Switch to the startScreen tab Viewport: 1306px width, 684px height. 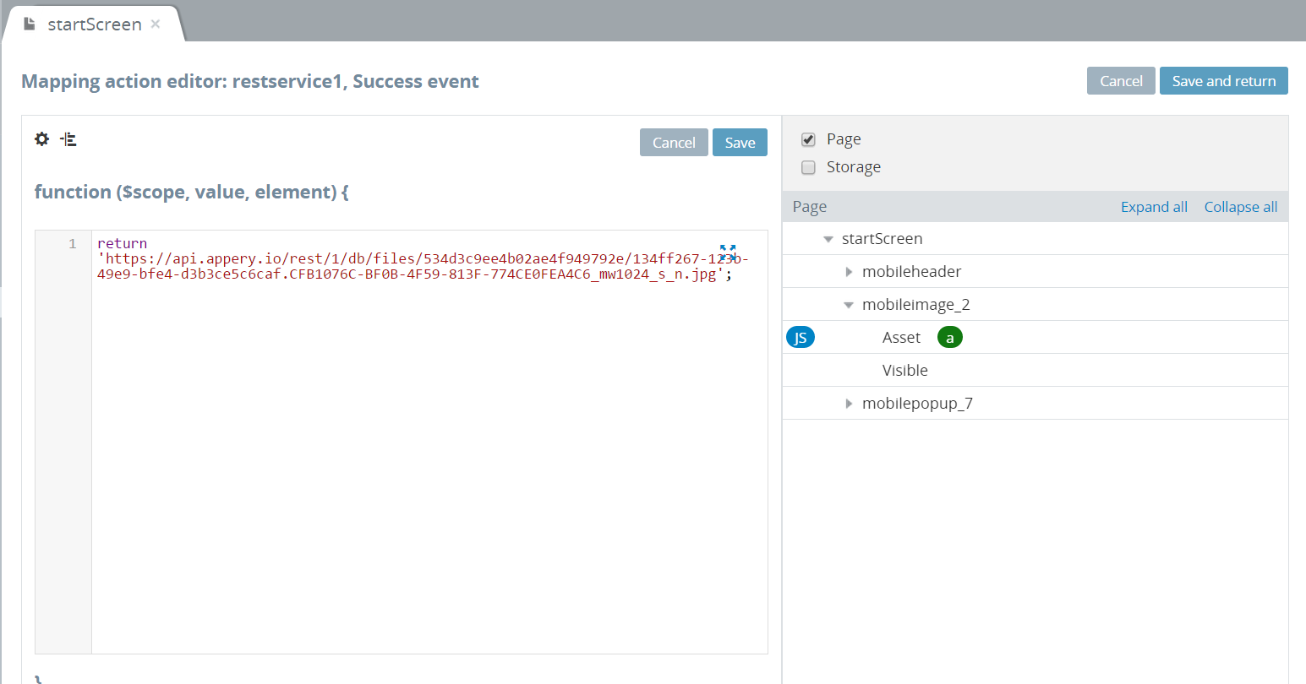tap(94, 24)
